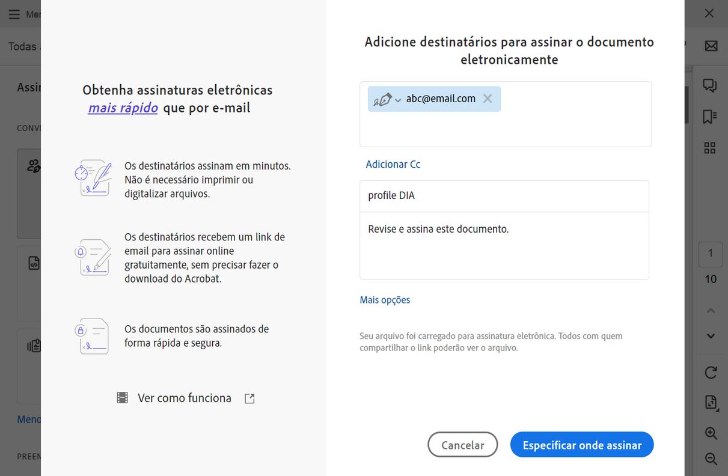Edit the 'profile DIA' subject field
The image size is (728, 476).
point(504,196)
